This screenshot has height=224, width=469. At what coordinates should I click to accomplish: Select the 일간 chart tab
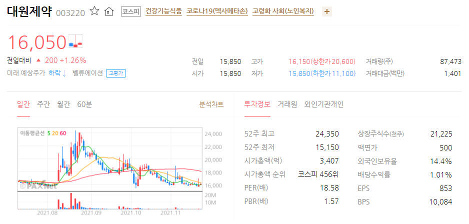[x=23, y=104]
